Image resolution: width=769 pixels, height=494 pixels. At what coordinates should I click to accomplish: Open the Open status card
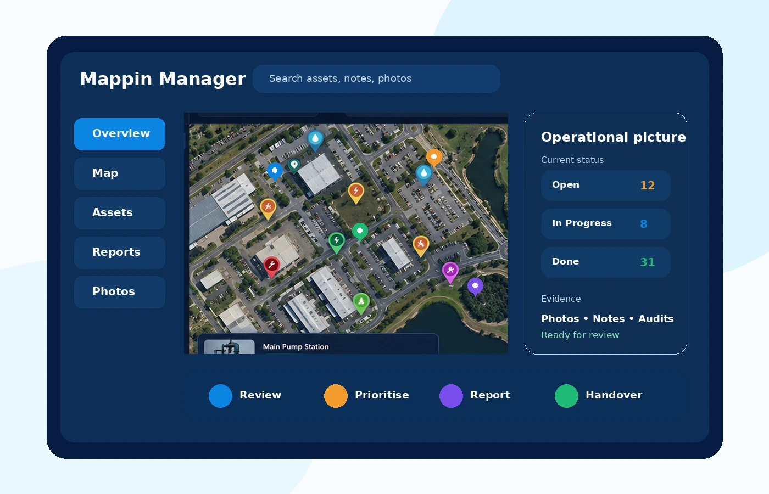[x=605, y=186]
